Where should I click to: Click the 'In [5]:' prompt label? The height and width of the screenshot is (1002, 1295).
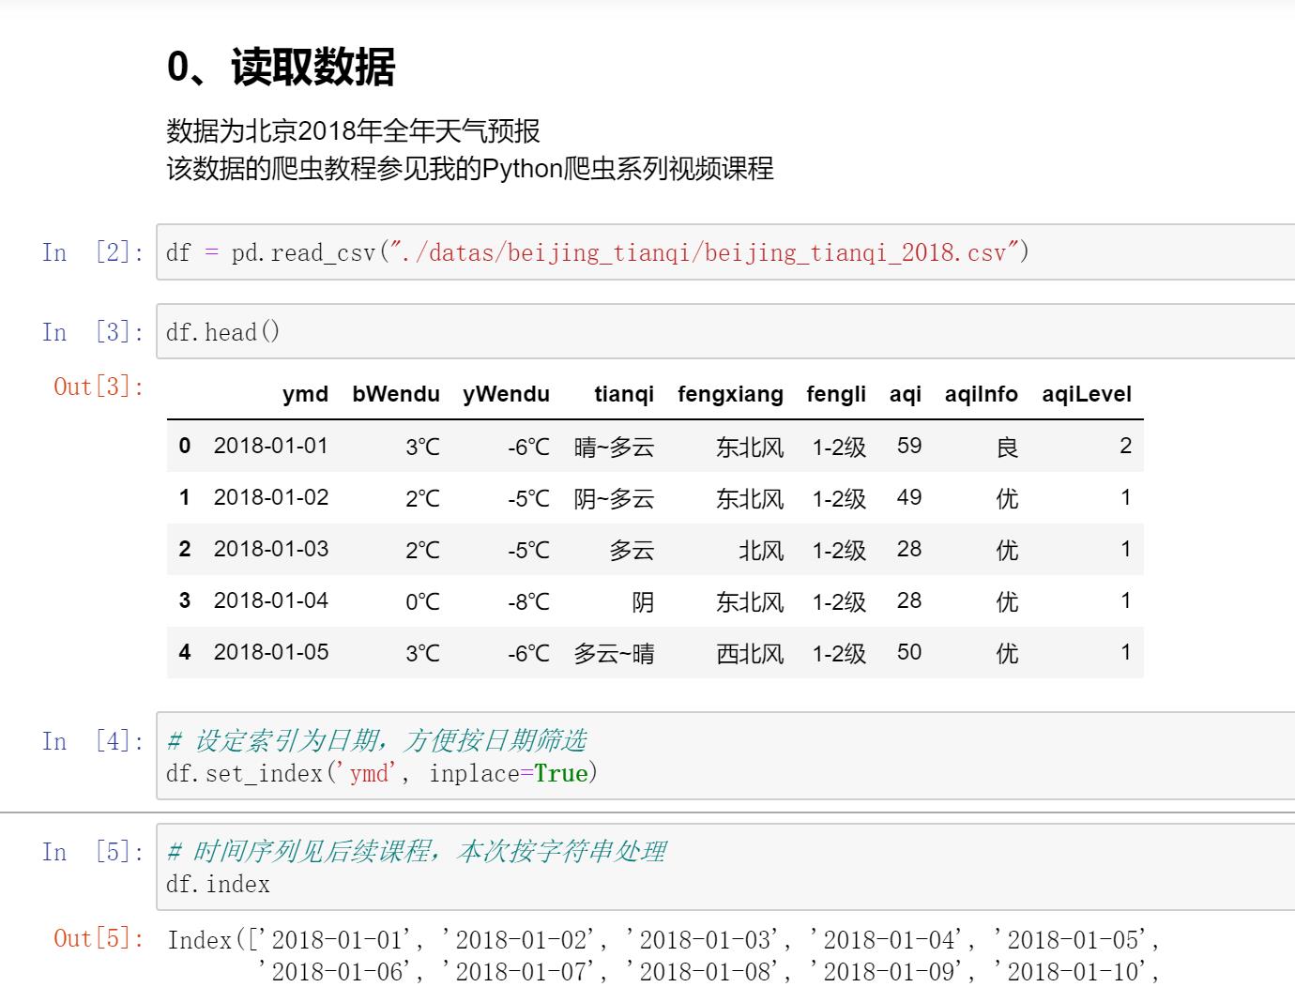93,852
